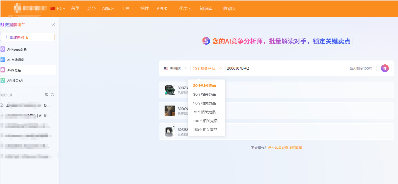This screenshot has height=184, width=398.
Task: Select AI-找竞品 in the sidebar
Action: 14,70
